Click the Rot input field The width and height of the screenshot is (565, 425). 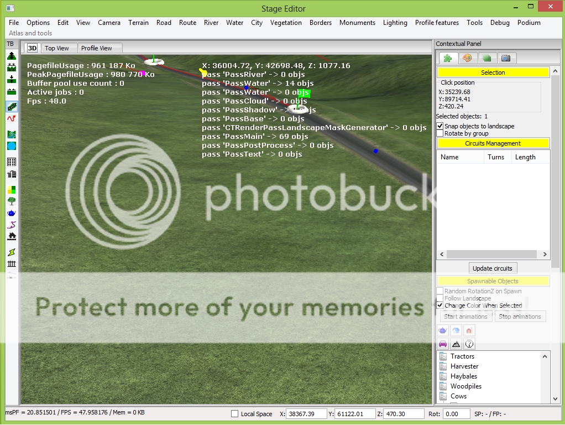click(x=457, y=414)
